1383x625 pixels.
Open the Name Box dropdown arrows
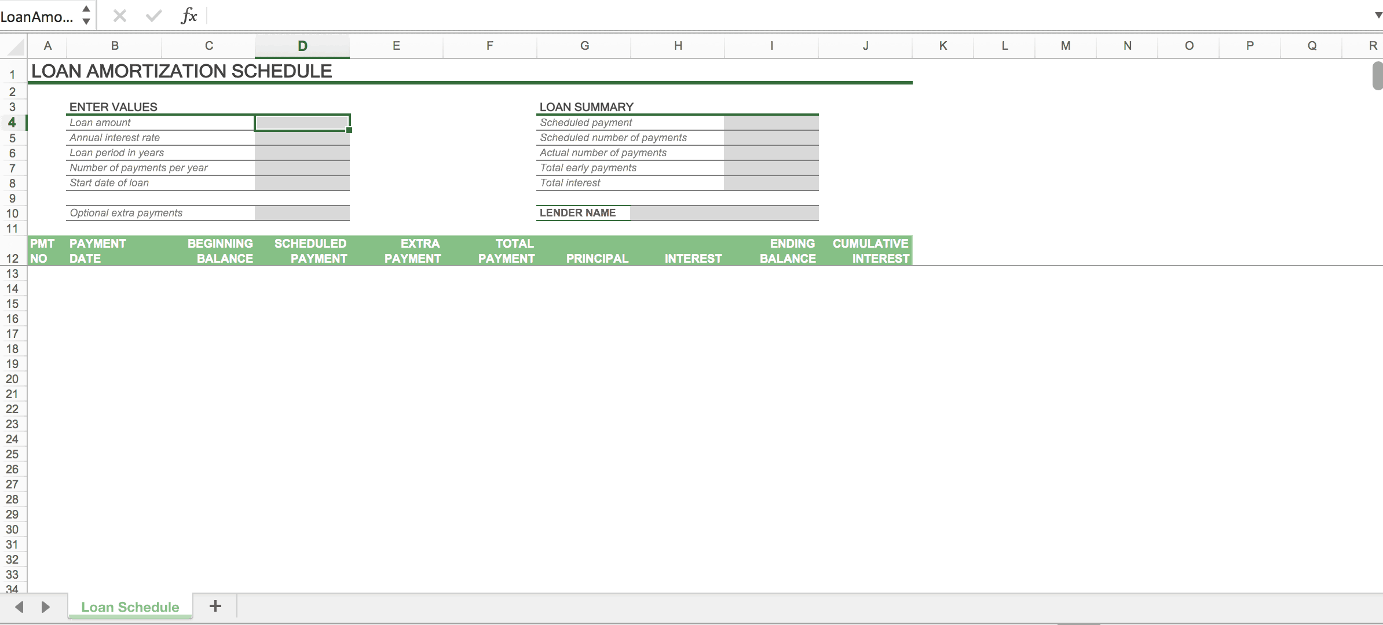[86, 16]
